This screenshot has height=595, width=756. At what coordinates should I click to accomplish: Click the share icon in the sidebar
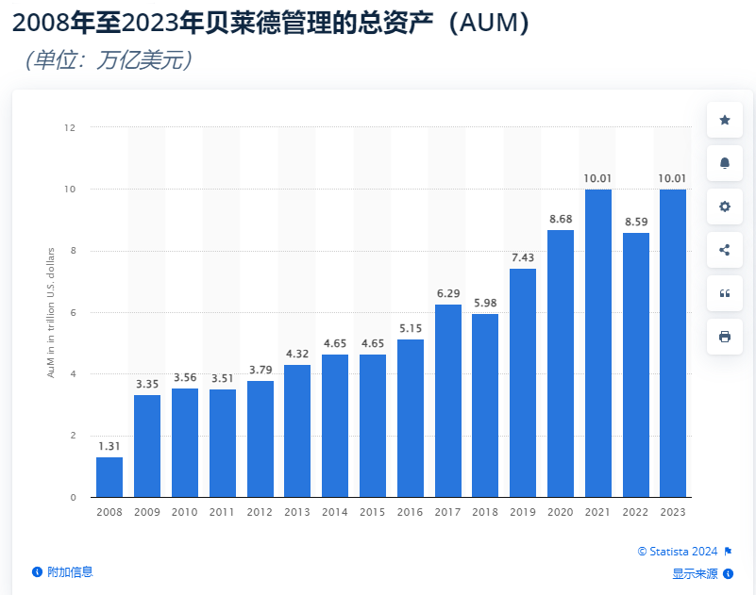pyautogui.click(x=724, y=250)
